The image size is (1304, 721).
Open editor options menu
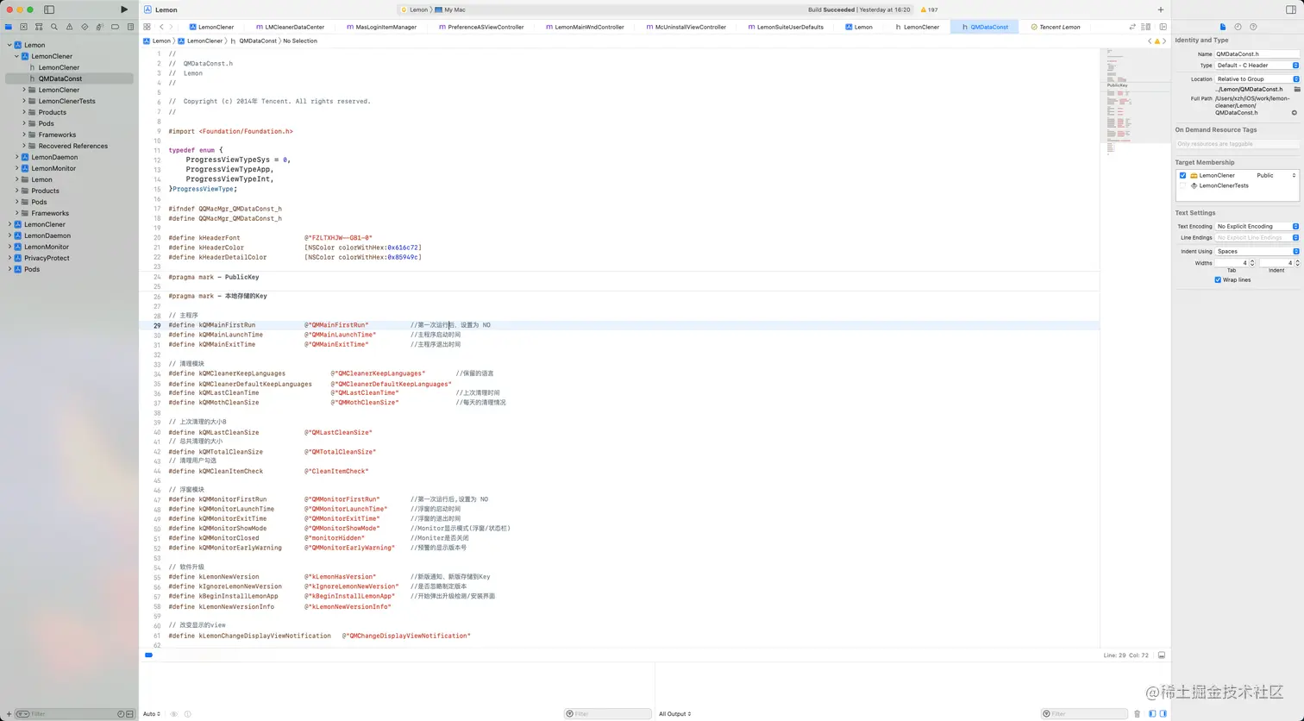[1146, 27]
